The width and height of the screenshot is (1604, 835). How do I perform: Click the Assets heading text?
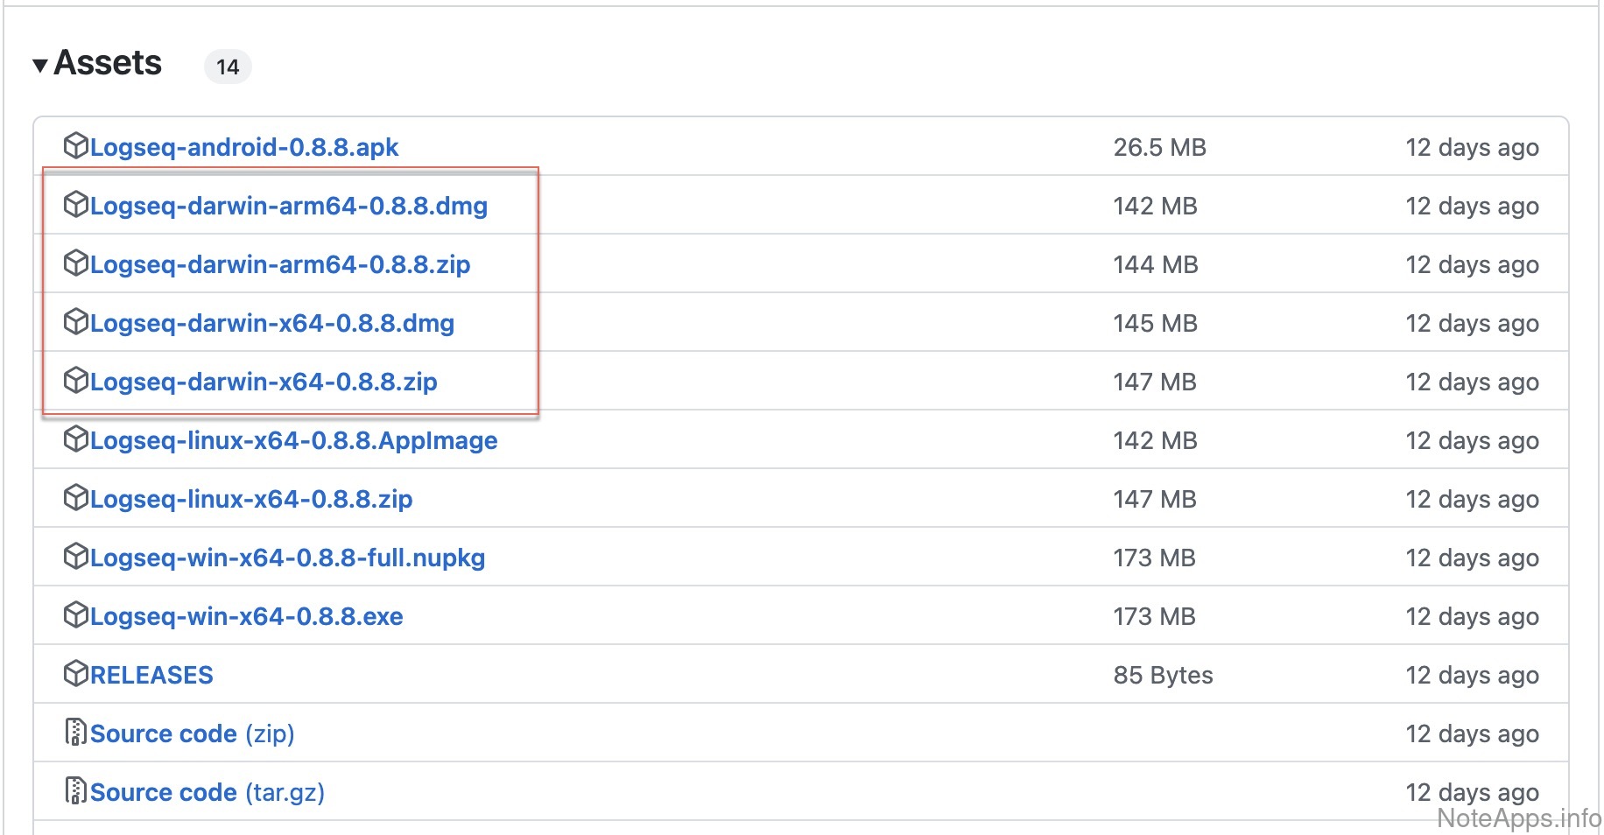tap(108, 63)
